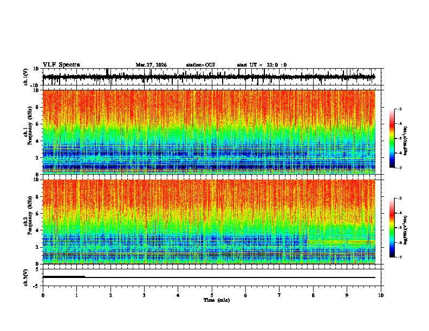Click the ch.2 spectrogram panel
The width and height of the screenshot is (429, 331).
pos(209,222)
